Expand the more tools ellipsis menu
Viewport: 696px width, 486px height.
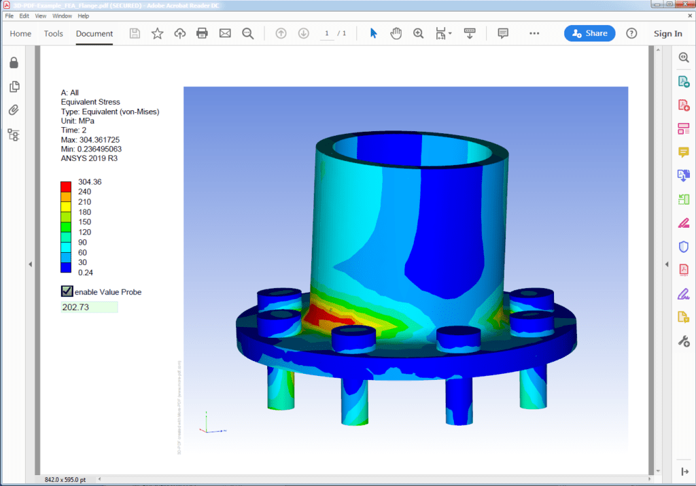click(534, 33)
